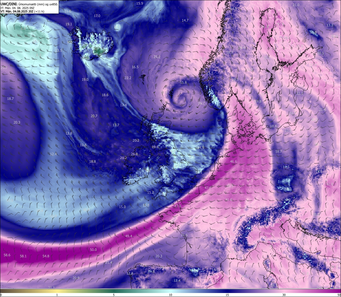
Task: Click the legend tick label 1
Action: pos(57,295)
